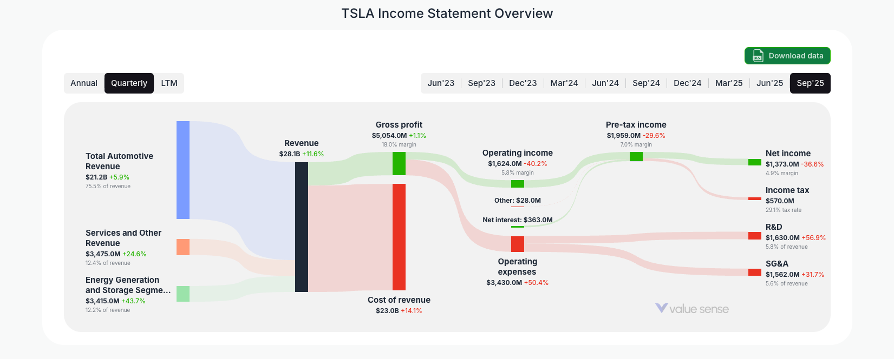894x359 pixels.
Task: Select the currently active Sep'25 tab
Action: pos(810,83)
